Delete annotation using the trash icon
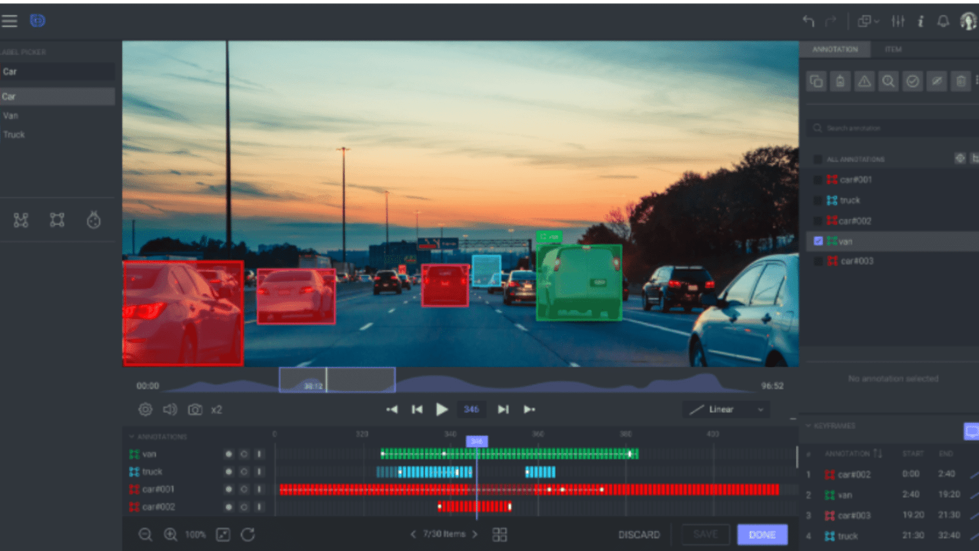The height and width of the screenshot is (551, 979). [960, 81]
